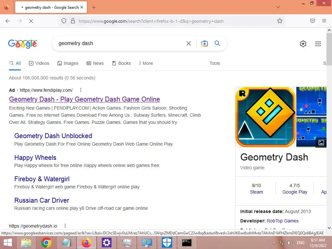
Task: List all tabs dropdown arrow
Action: point(278,7)
